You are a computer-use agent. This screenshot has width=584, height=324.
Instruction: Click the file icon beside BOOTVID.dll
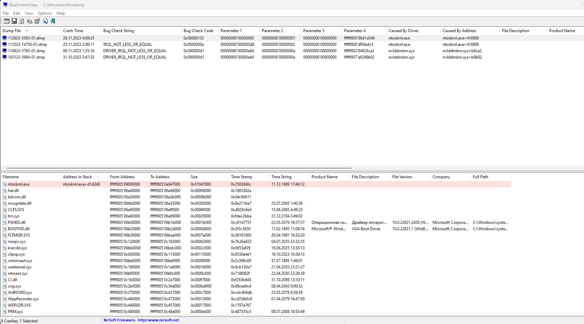point(5,229)
